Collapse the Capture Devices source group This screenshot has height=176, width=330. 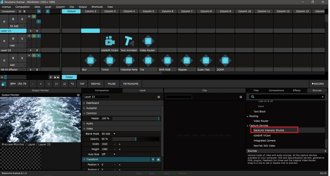pos(247,126)
